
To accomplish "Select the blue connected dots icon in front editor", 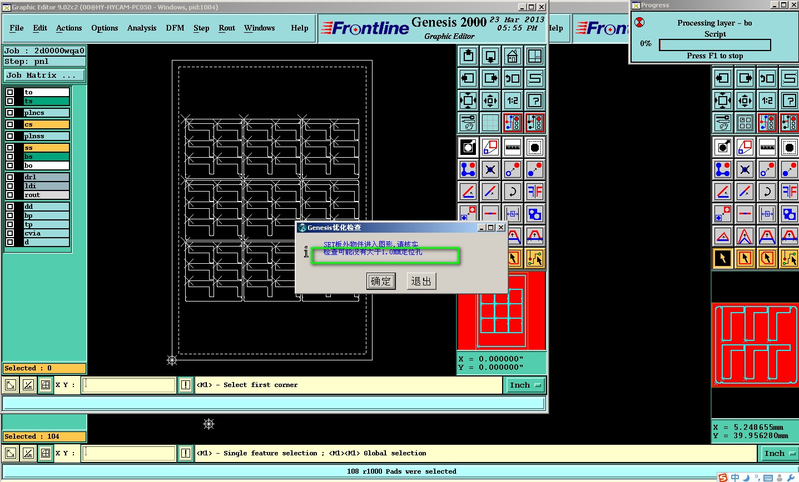I will (468, 169).
